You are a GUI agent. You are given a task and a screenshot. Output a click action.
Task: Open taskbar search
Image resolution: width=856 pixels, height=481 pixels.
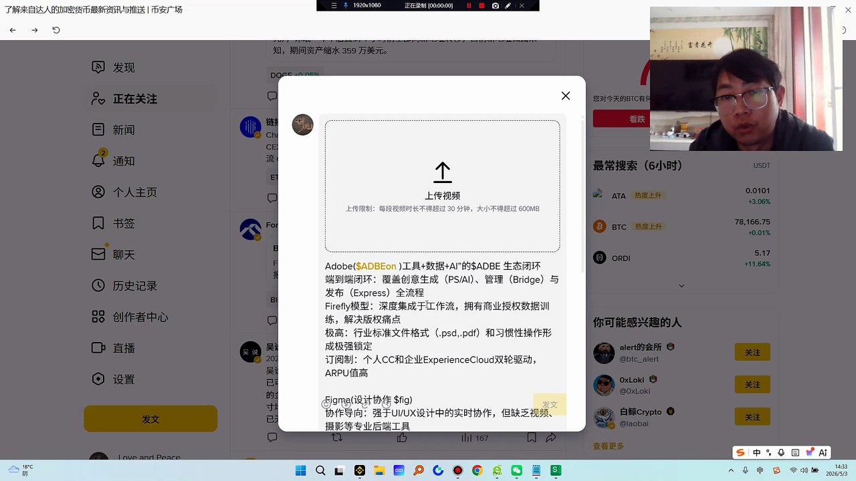[320, 470]
